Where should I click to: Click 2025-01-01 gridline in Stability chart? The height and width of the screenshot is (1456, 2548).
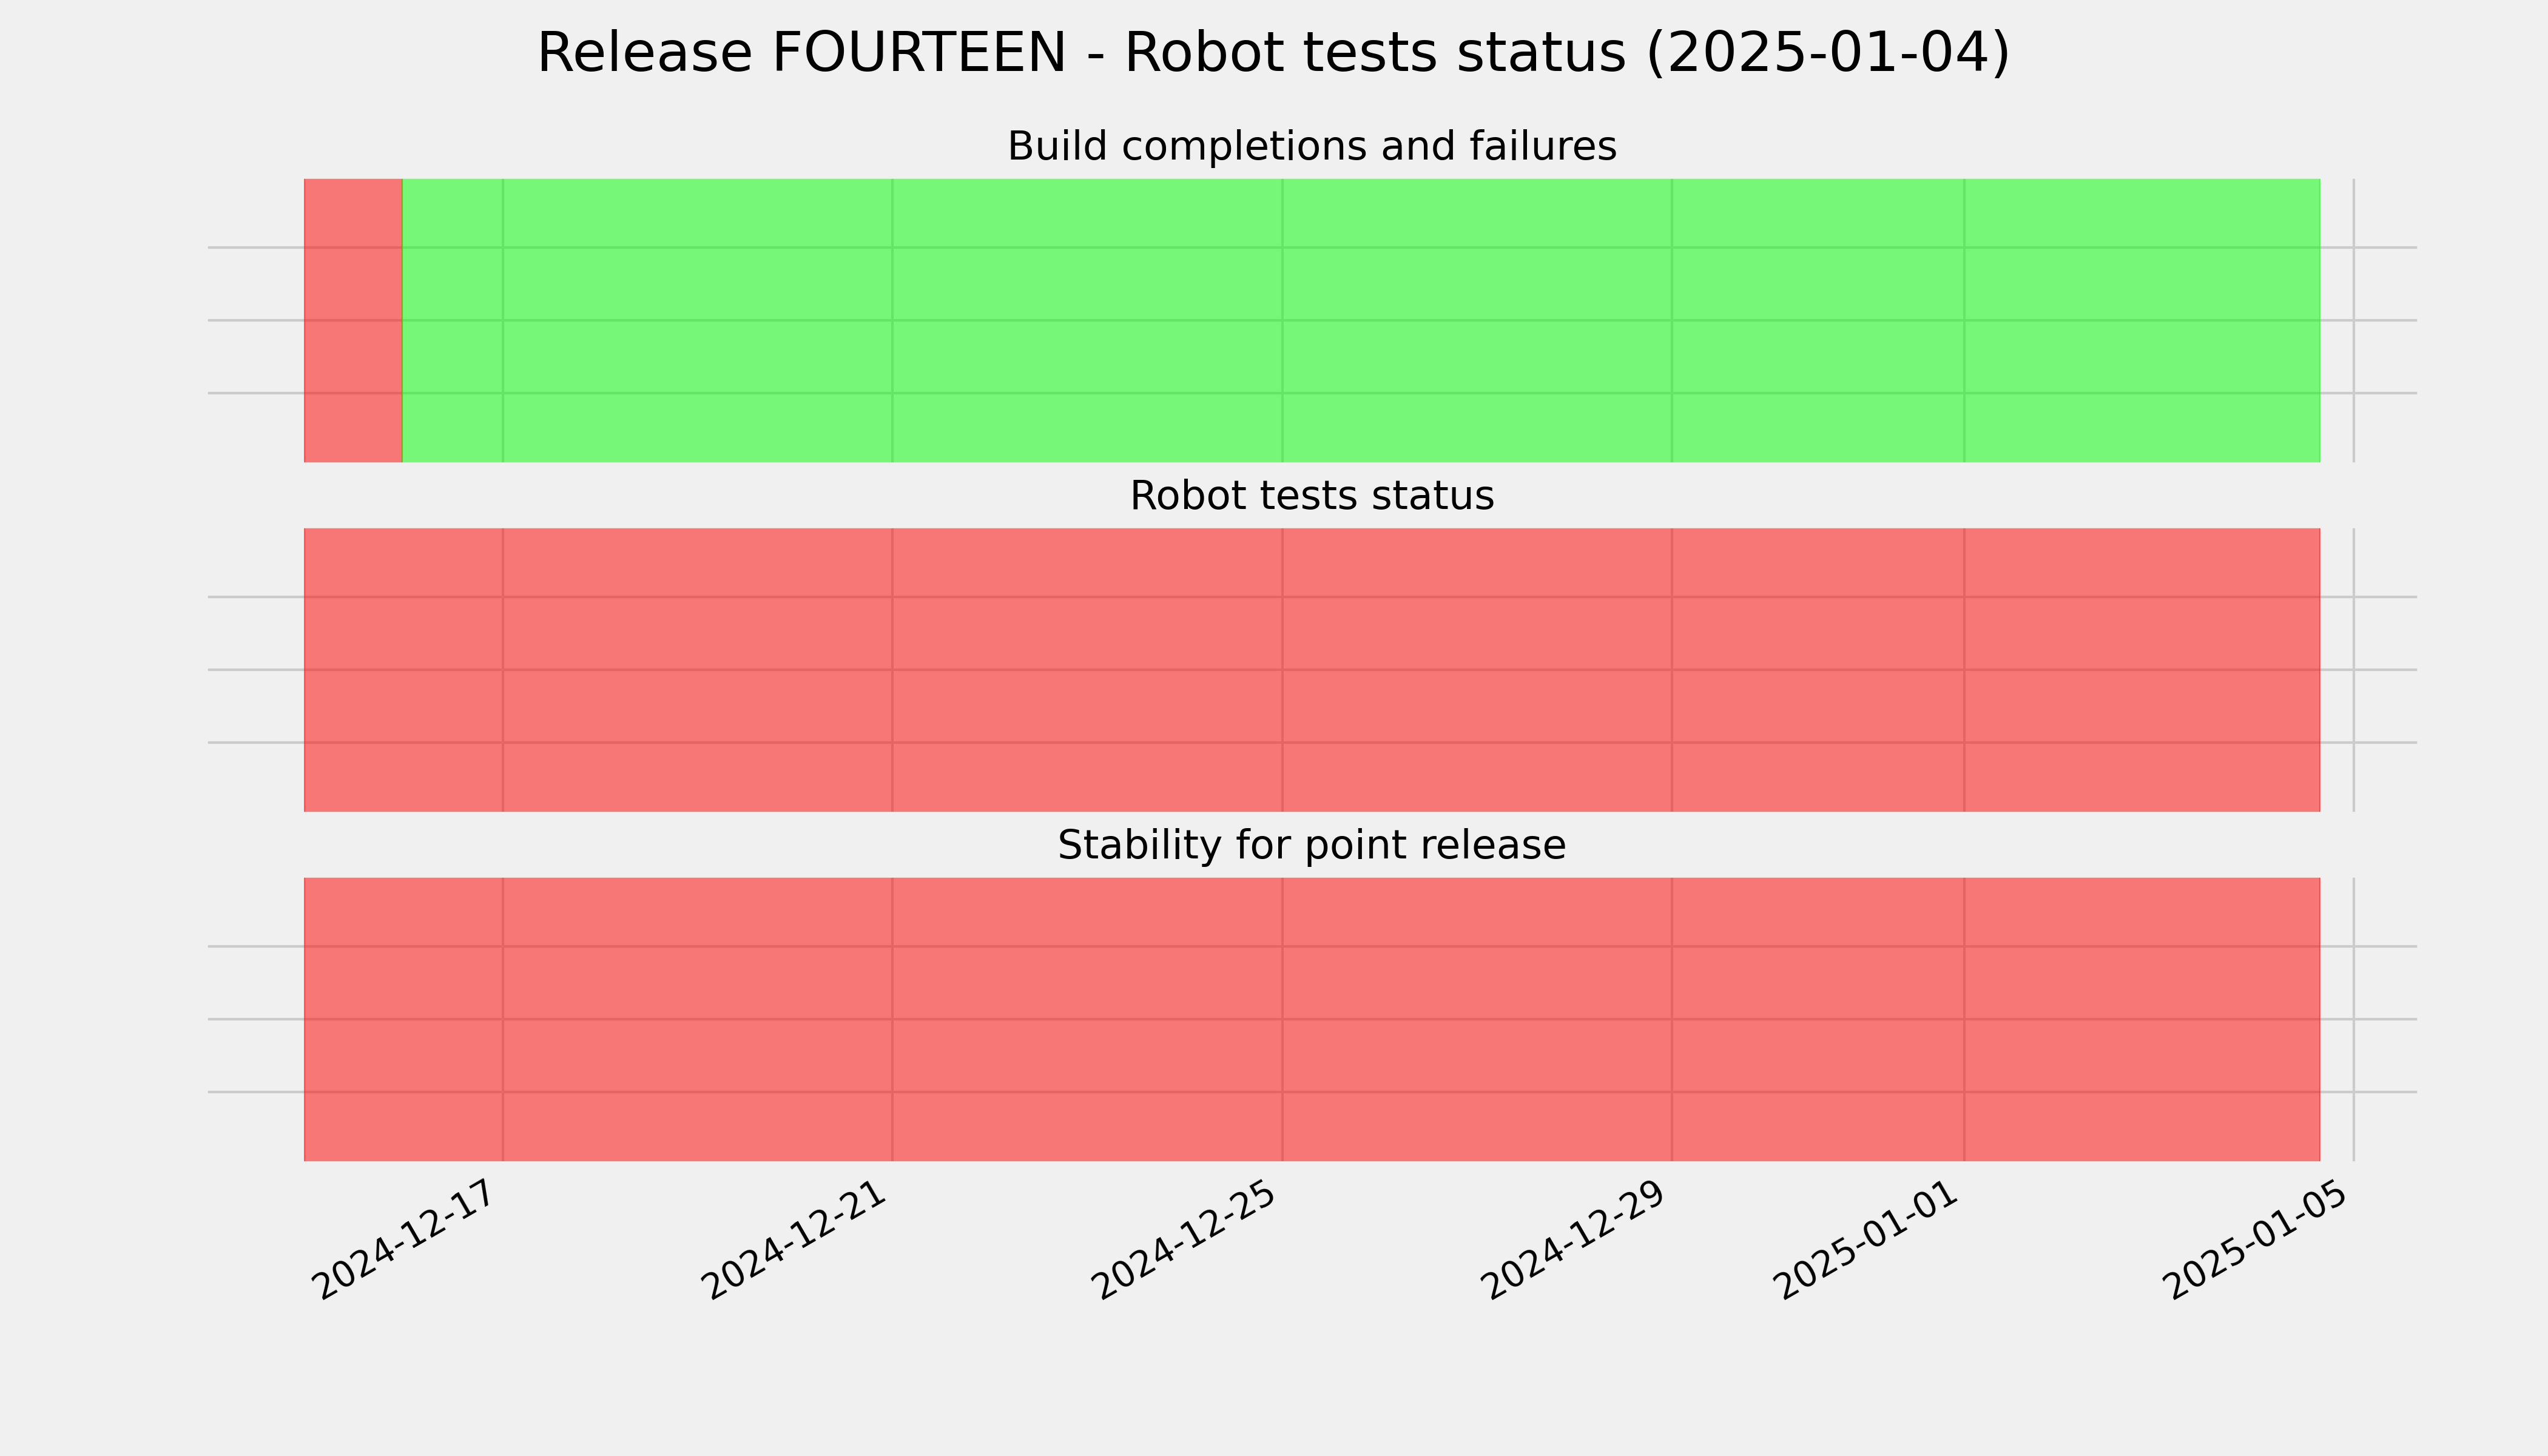(x=1964, y=1019)
